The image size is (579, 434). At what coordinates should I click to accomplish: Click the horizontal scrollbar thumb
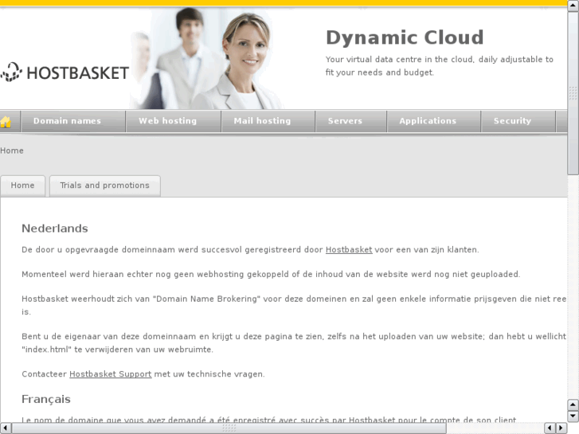click(229, 428)
